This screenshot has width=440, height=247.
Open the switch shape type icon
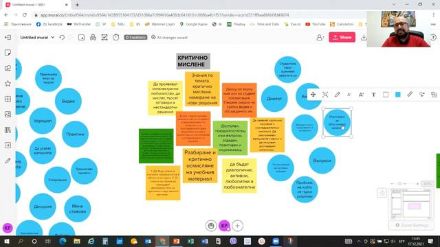click(x=422, y=95)
